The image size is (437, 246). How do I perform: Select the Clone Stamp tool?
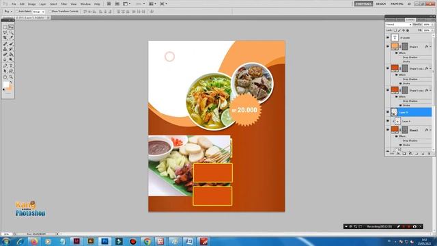(5, 49)
